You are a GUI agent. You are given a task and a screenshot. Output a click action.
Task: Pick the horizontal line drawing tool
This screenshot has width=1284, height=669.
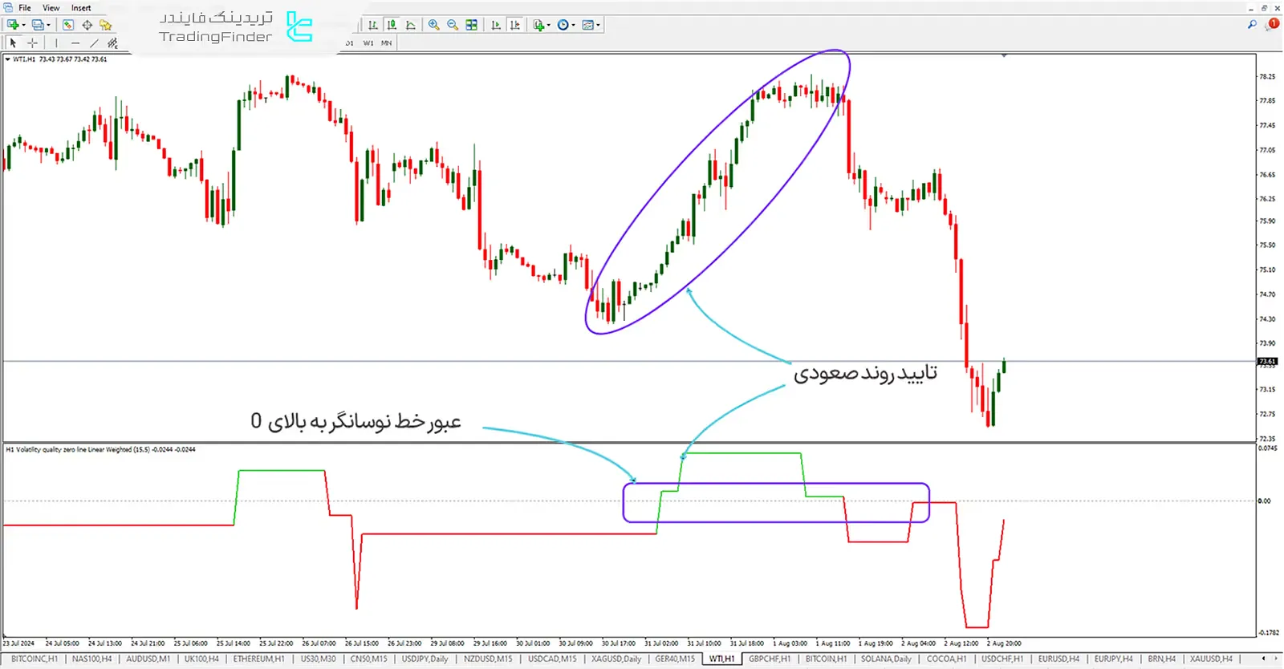point(75,43)
